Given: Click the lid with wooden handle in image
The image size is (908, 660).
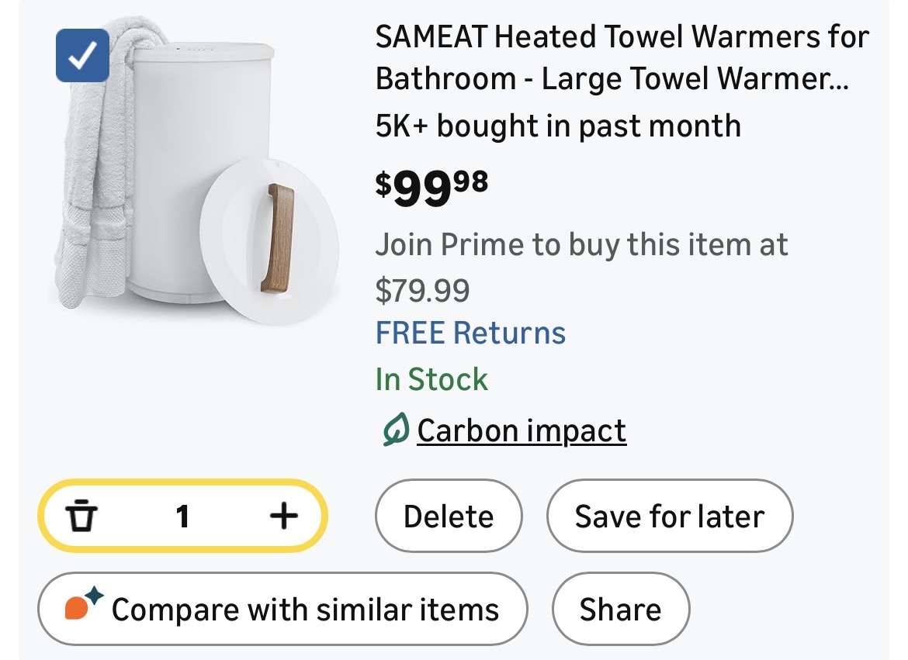Looking at the screenshot, I should point(269,240).
